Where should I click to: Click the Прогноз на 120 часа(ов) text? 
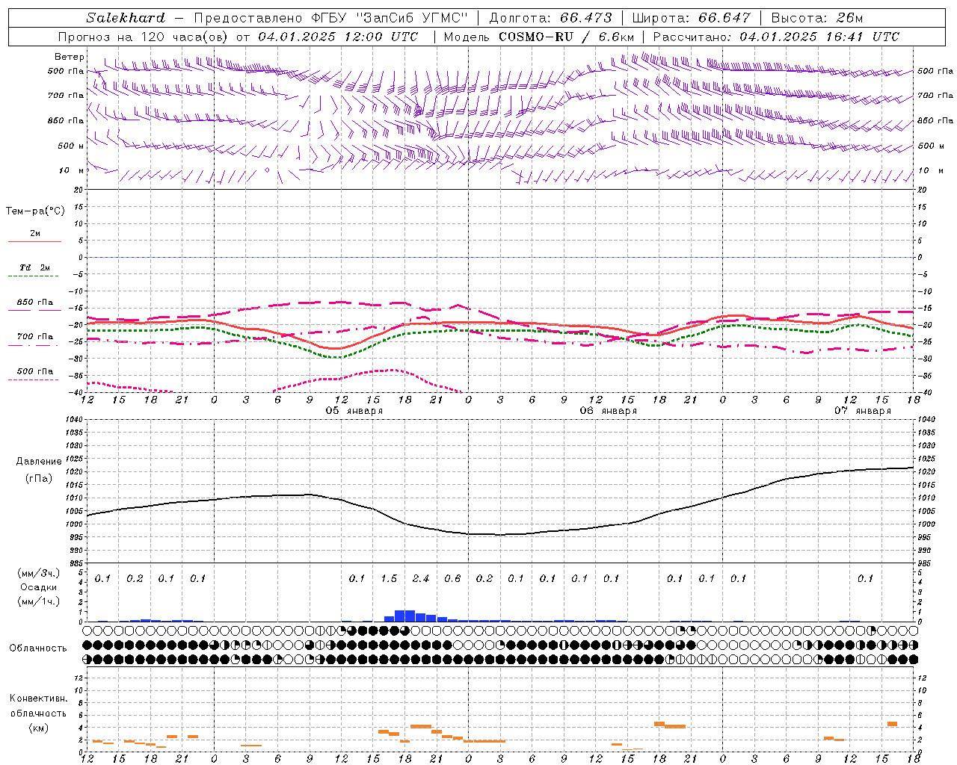click(x=144, y=37)
